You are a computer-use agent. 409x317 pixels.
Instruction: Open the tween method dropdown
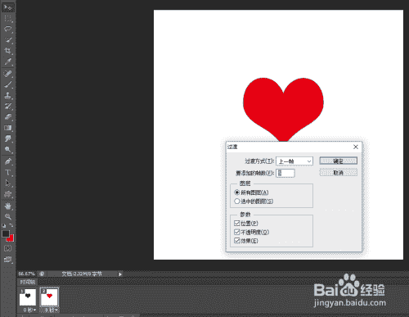click(294, 161)
